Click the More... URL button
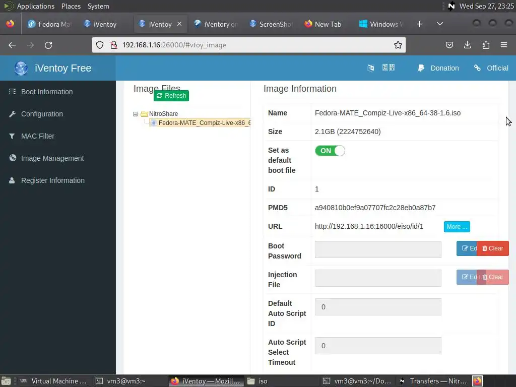The image size is (516, 387). (x=457, y=227)
